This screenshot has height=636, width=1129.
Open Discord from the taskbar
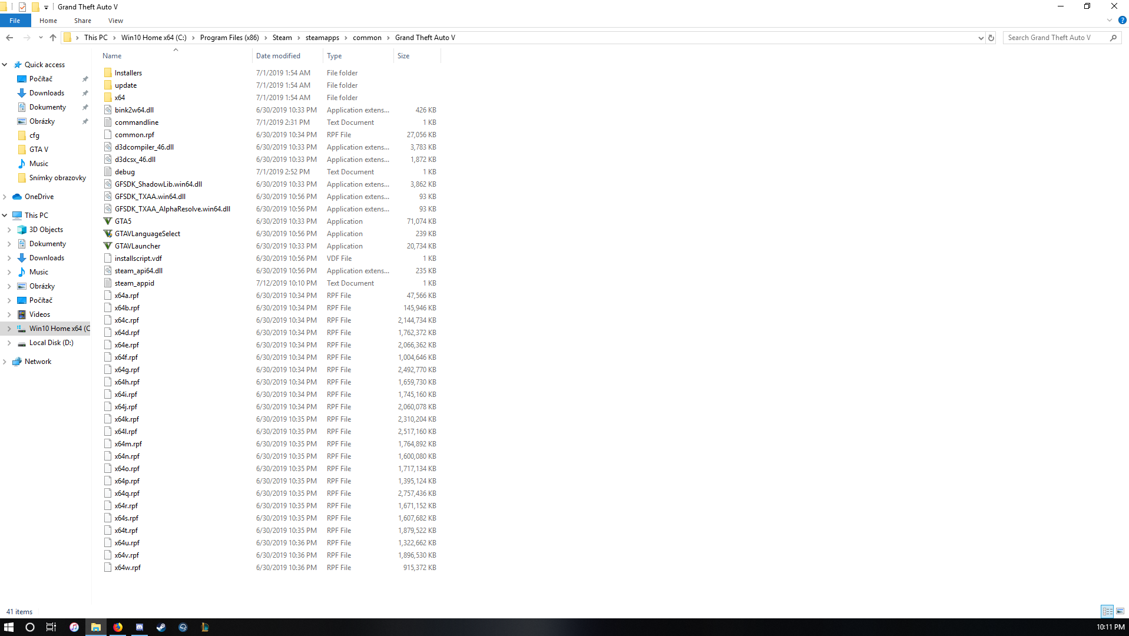140,627
